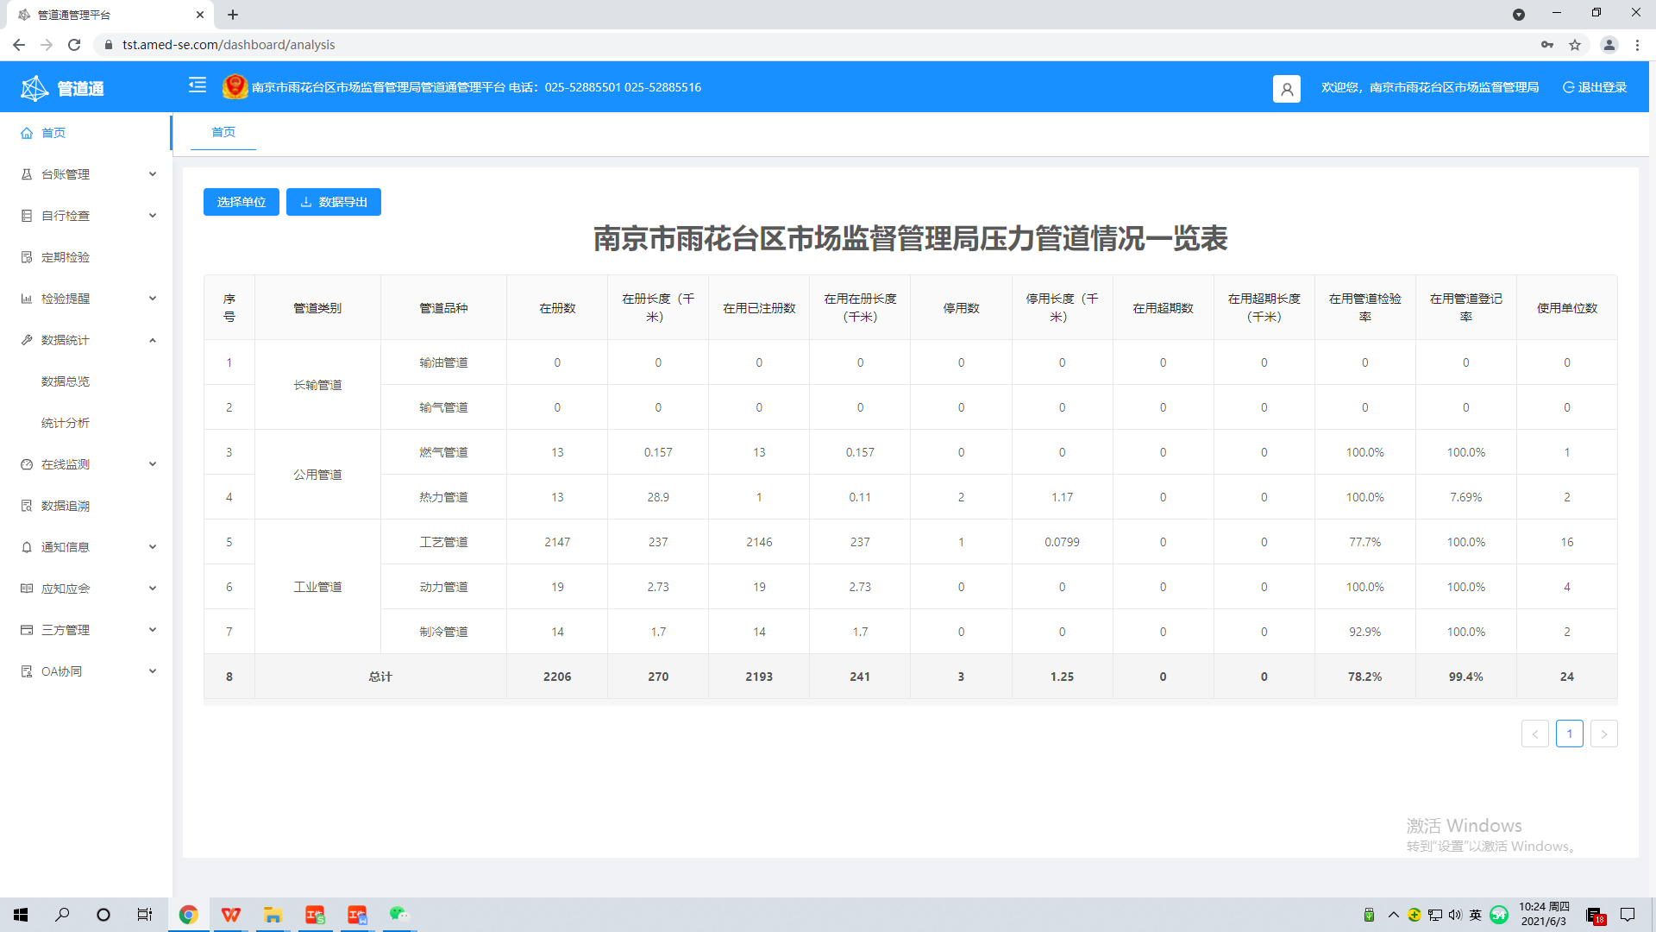Expand the 检验提醒 menu chevron
The image size is (1656, 932).
pyautogui.click(x=153, y=299)
